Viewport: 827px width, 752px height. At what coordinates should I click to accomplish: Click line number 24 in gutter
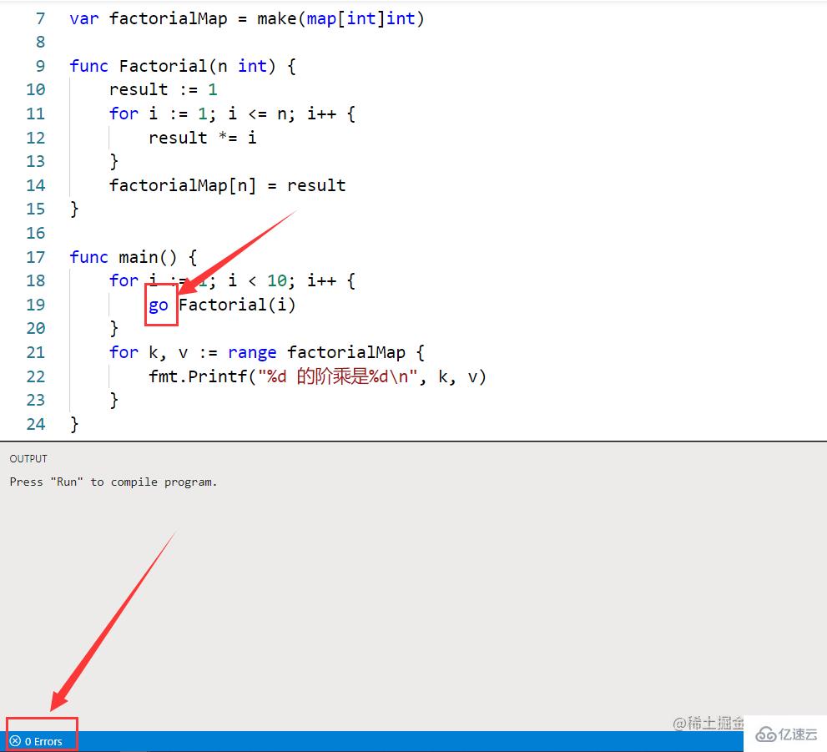point(36,424)
